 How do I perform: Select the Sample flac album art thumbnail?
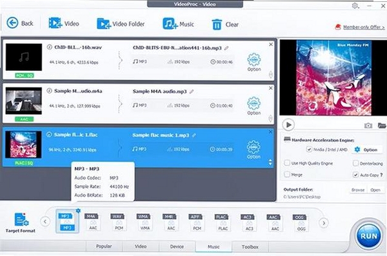(23, 144)
